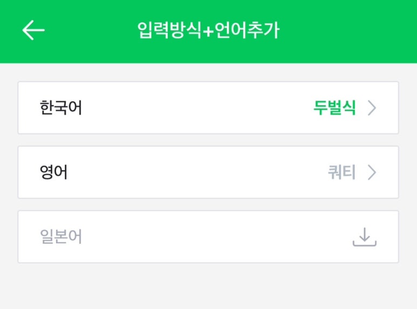Click the 영어 label text
Image resolution: width=417 pixels, height=309 pixels.
click(x=54, y=173)
